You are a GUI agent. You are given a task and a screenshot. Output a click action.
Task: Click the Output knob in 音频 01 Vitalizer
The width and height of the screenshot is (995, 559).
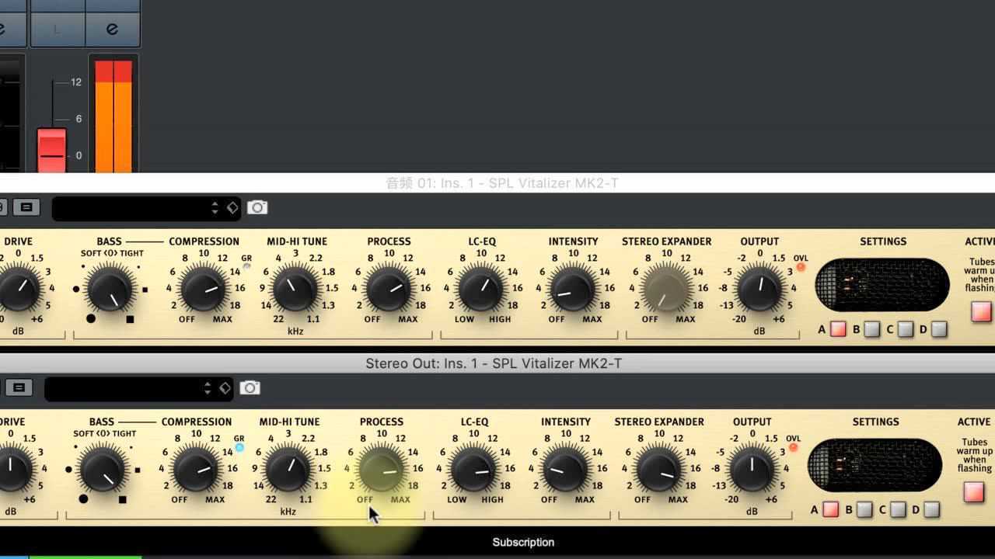(x=759, y=288)
